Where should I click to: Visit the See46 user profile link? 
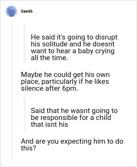pos(27,11)
